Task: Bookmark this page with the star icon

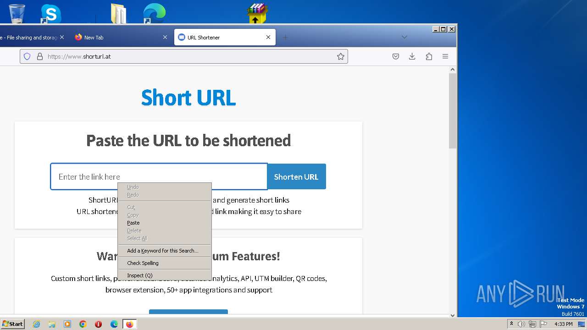Action: coord(340,56)
